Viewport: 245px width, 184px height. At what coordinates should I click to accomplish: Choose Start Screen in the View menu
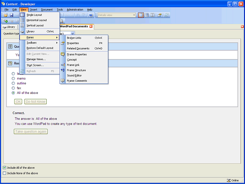click(39, 65)
